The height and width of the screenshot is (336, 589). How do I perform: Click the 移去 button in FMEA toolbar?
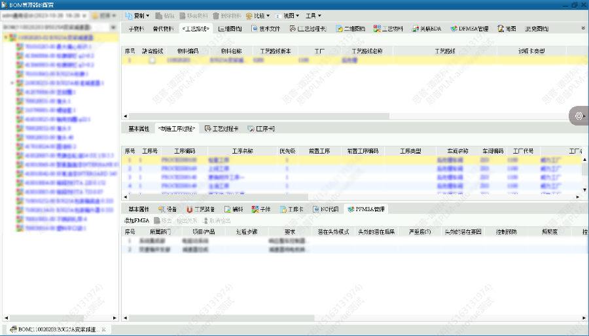pos(163,221)
